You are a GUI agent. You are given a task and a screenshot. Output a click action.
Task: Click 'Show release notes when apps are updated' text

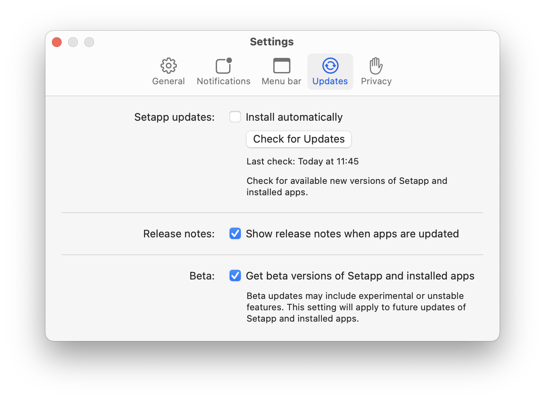click(x=352, y=234)
